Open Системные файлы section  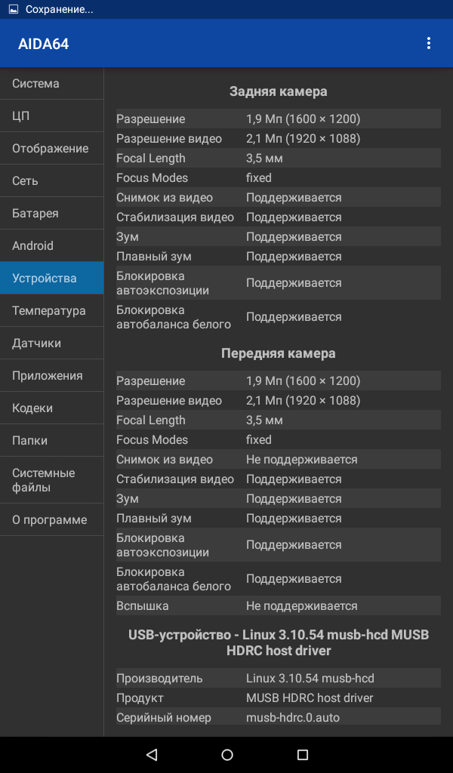pos(52,480)
